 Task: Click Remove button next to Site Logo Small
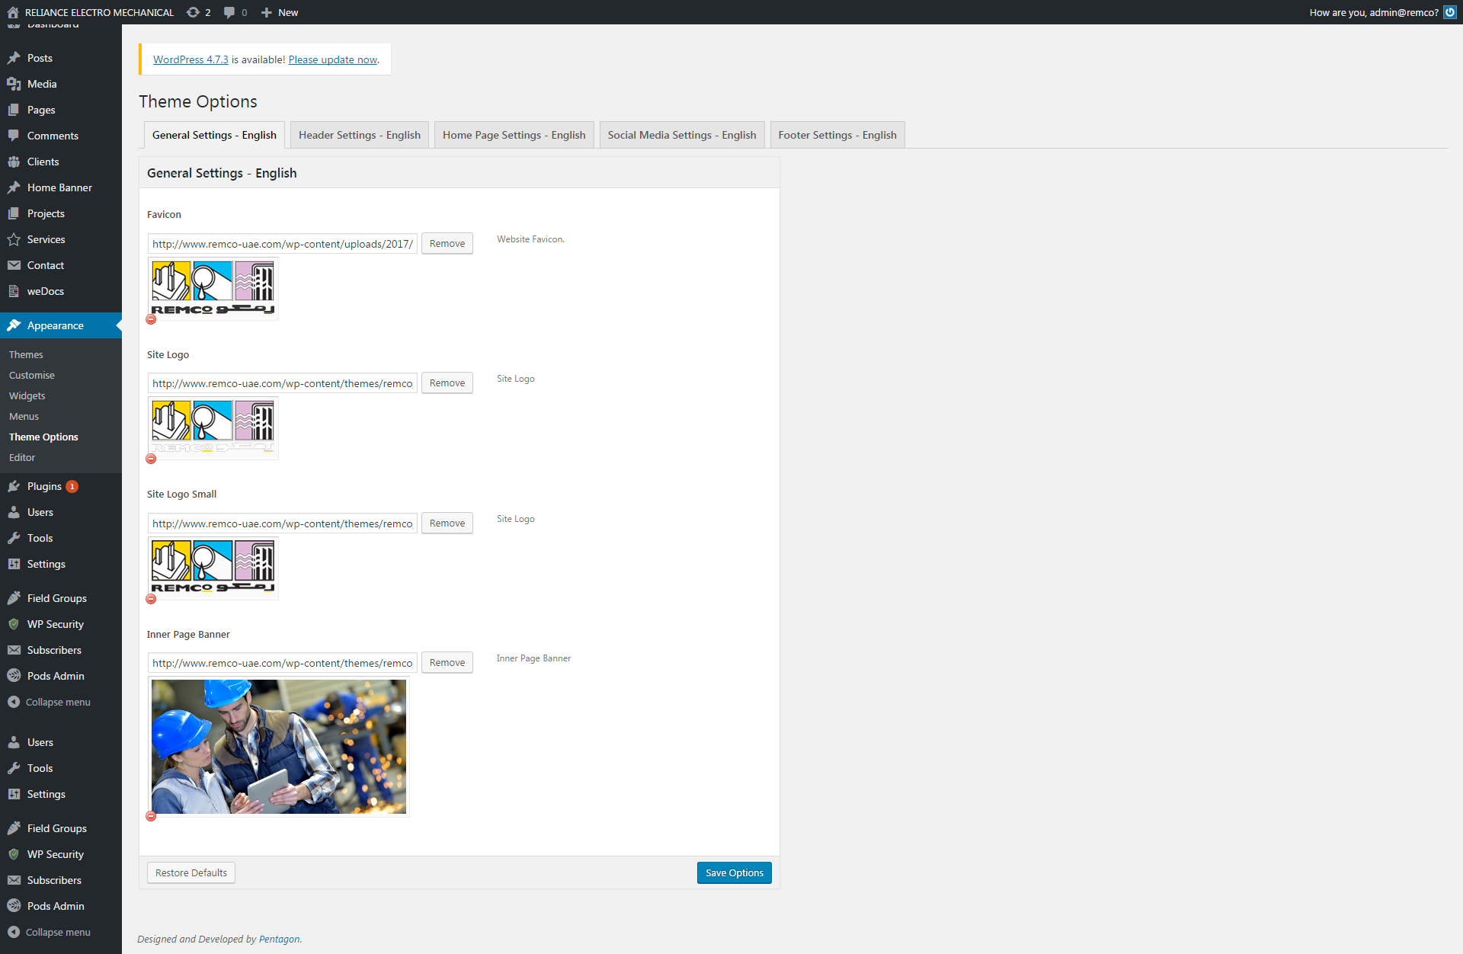(447, 523)
